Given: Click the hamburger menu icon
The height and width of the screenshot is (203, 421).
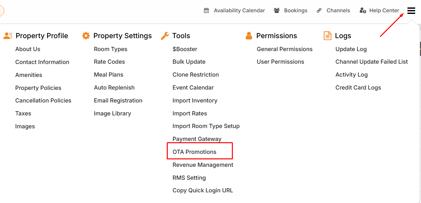Looking at the screenshot, I should [411, 11].
